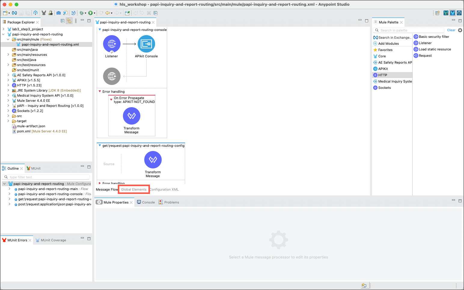Image resolution: width=464 pixels, height=290 pixels.
Task: Close the Mule Properties tab
Action: [x=131, y=203]
